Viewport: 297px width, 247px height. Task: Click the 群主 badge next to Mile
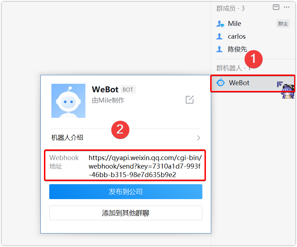pyautogui.click(x=283, y=24)
